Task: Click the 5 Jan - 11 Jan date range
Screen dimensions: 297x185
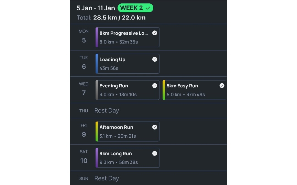Action: tap(96, 8)
